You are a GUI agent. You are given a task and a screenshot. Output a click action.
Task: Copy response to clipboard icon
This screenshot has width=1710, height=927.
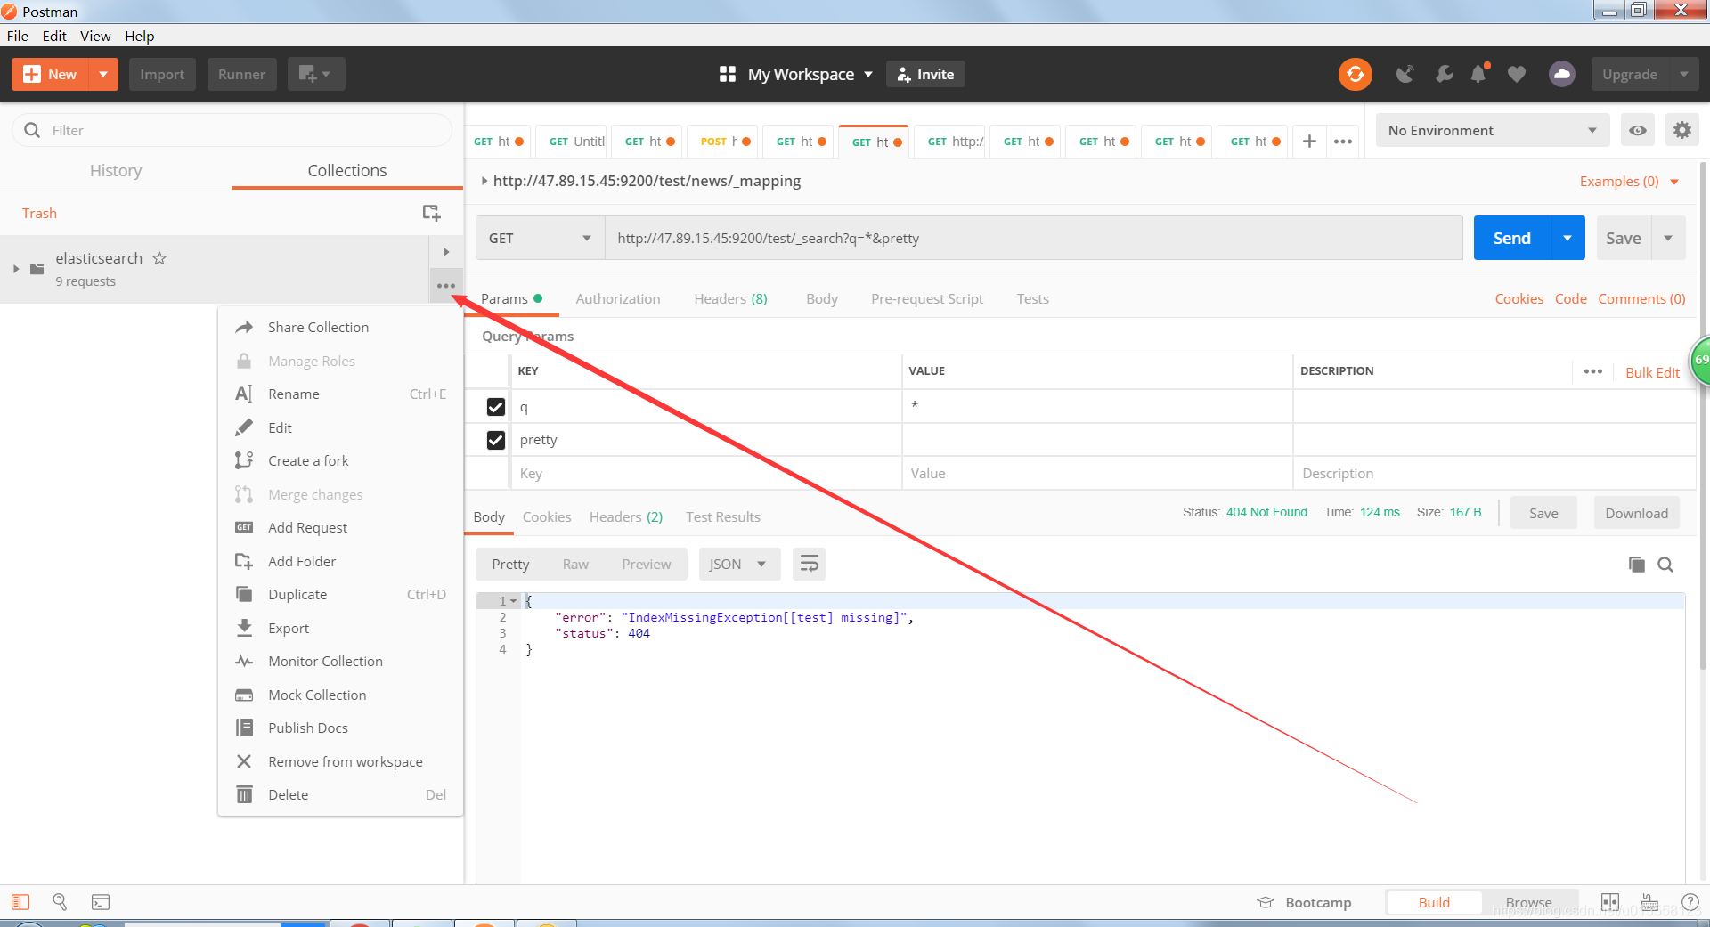(1636, 565)
